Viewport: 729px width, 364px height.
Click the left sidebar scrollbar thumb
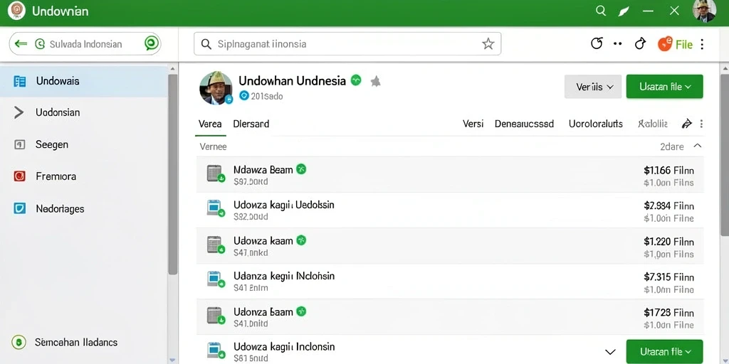(172, 174)
